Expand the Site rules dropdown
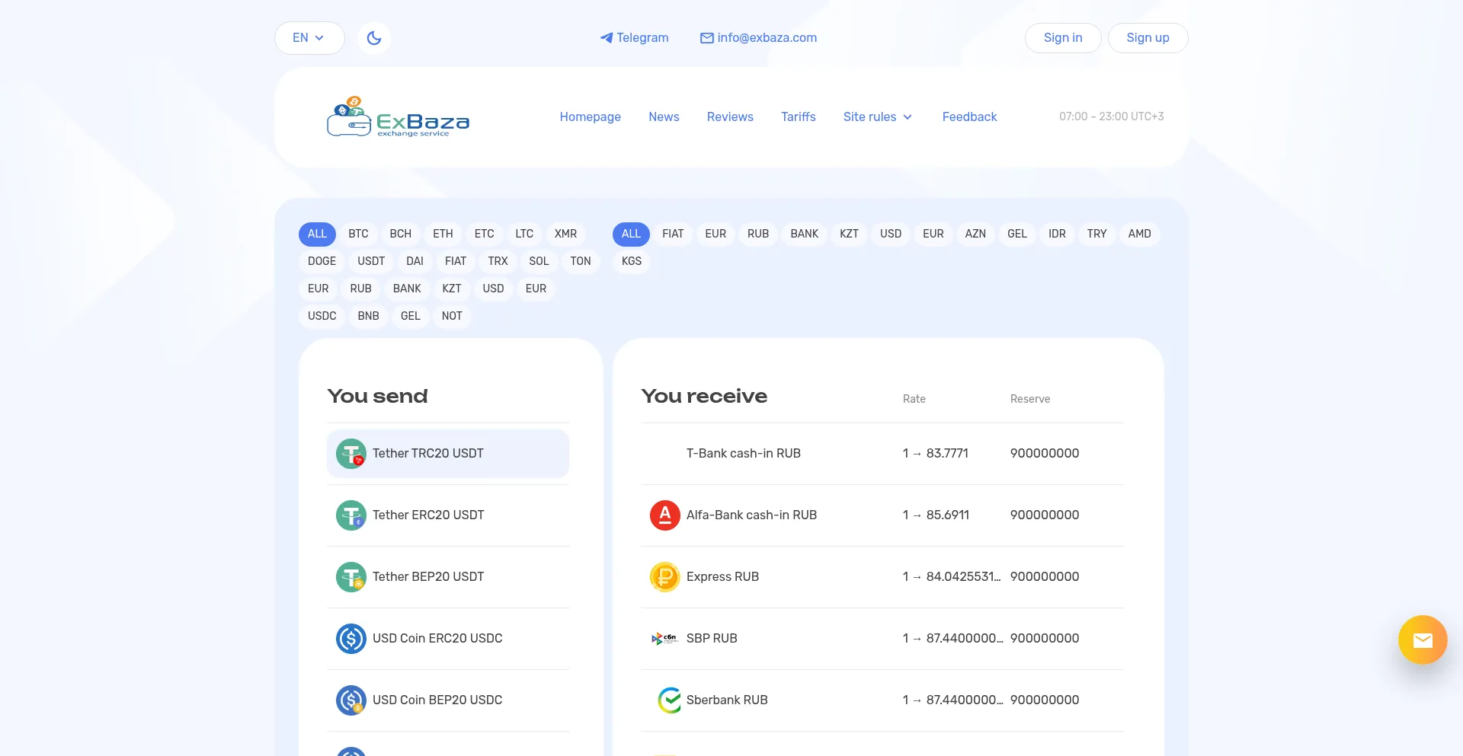 (877, 116)
